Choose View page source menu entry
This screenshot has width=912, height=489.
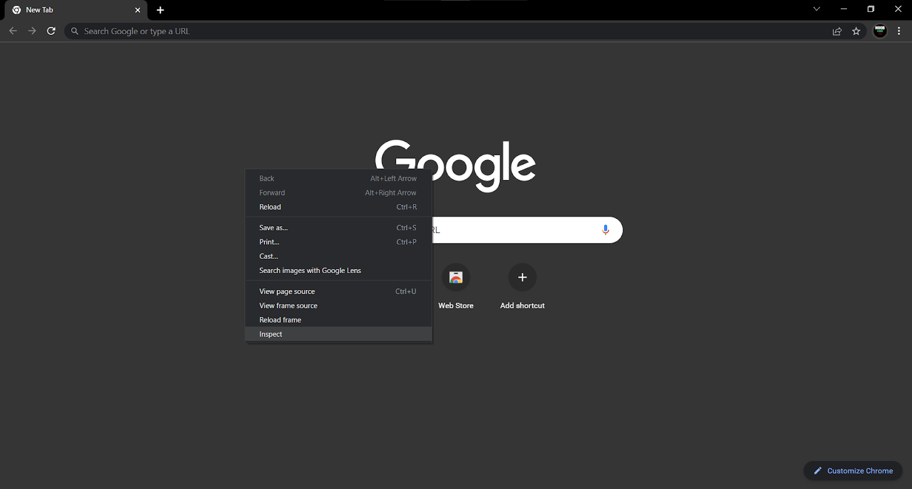(339, 291)
